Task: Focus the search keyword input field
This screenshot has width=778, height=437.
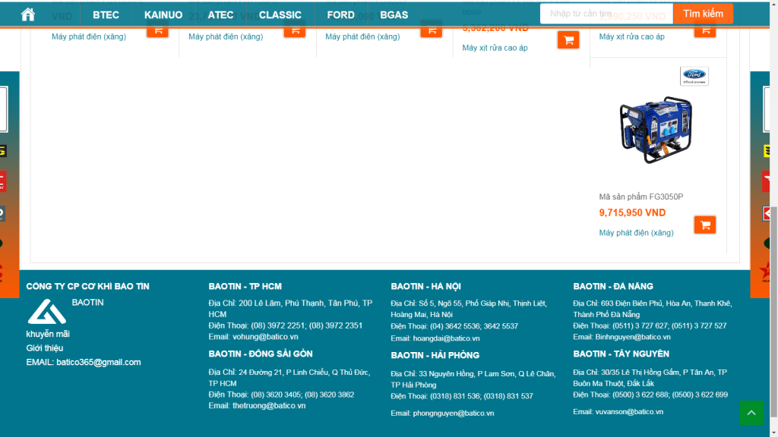Action: click(606, 14)
